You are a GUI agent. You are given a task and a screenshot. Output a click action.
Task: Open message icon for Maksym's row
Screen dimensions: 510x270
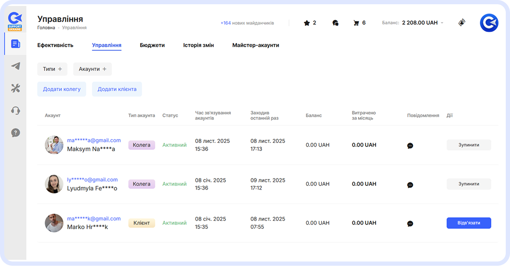coord(410,145)
